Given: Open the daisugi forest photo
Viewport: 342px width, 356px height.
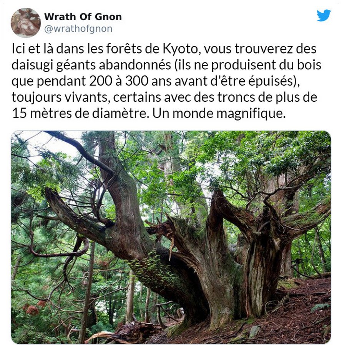Looking at the screenshot, I should [x=171, y=237].
